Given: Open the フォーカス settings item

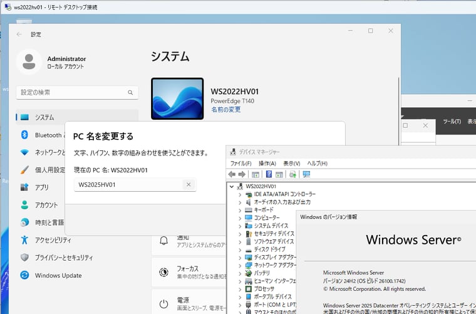Looking at the screenshot, I should (189, 272).
